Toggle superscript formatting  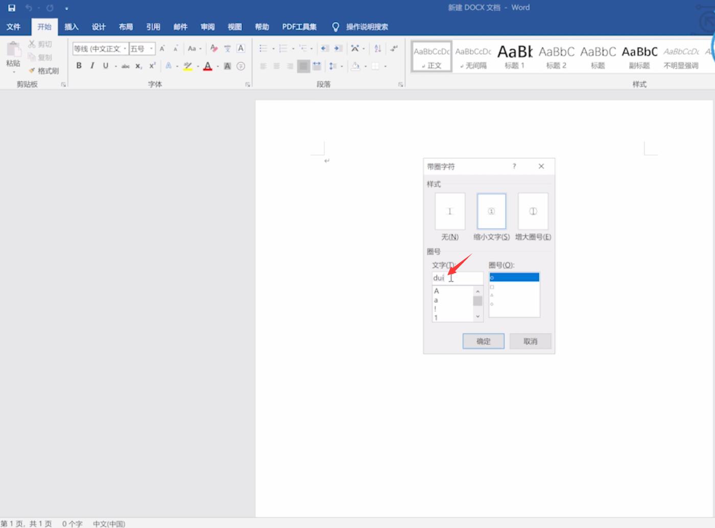click(x=152, y=66)
